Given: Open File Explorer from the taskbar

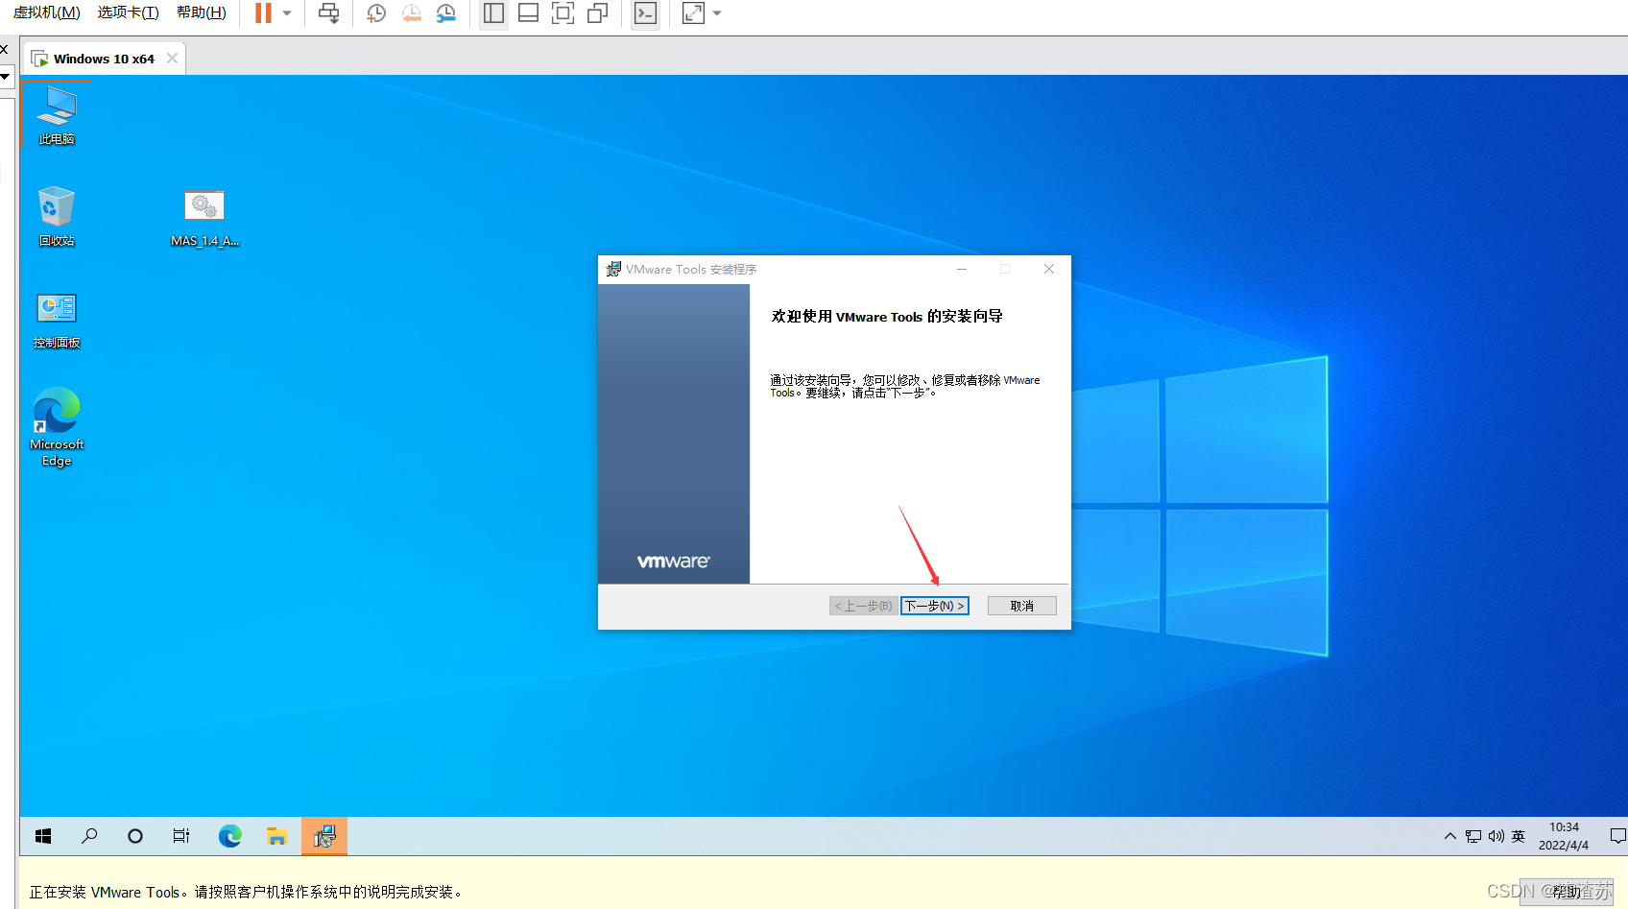Looking at the screenshot, I should [x=277, y=836].
